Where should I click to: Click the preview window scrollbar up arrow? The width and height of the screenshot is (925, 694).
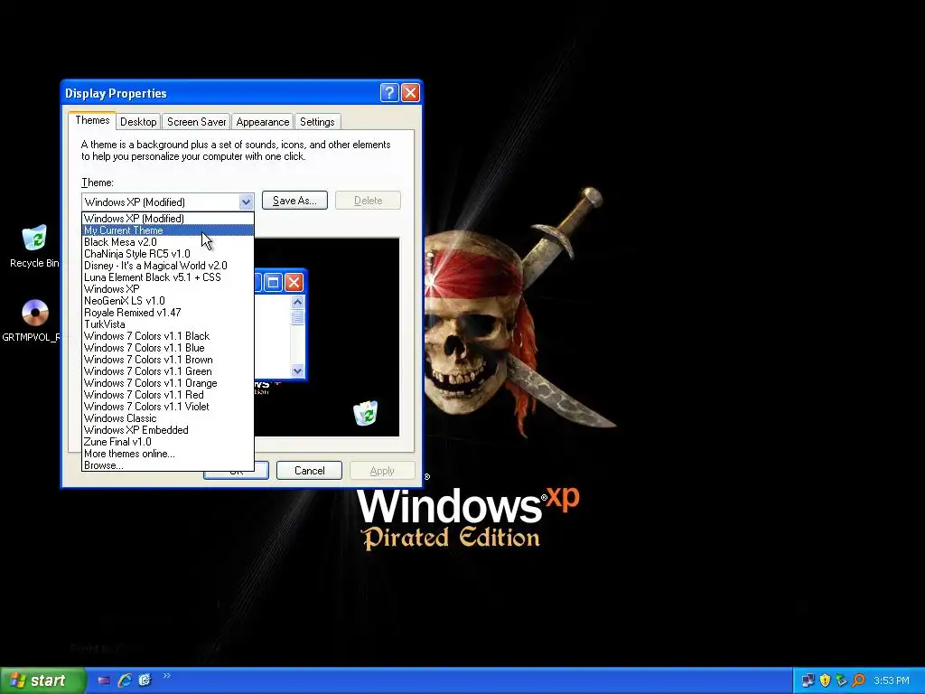pyautogui.click(x=297, y=302)
